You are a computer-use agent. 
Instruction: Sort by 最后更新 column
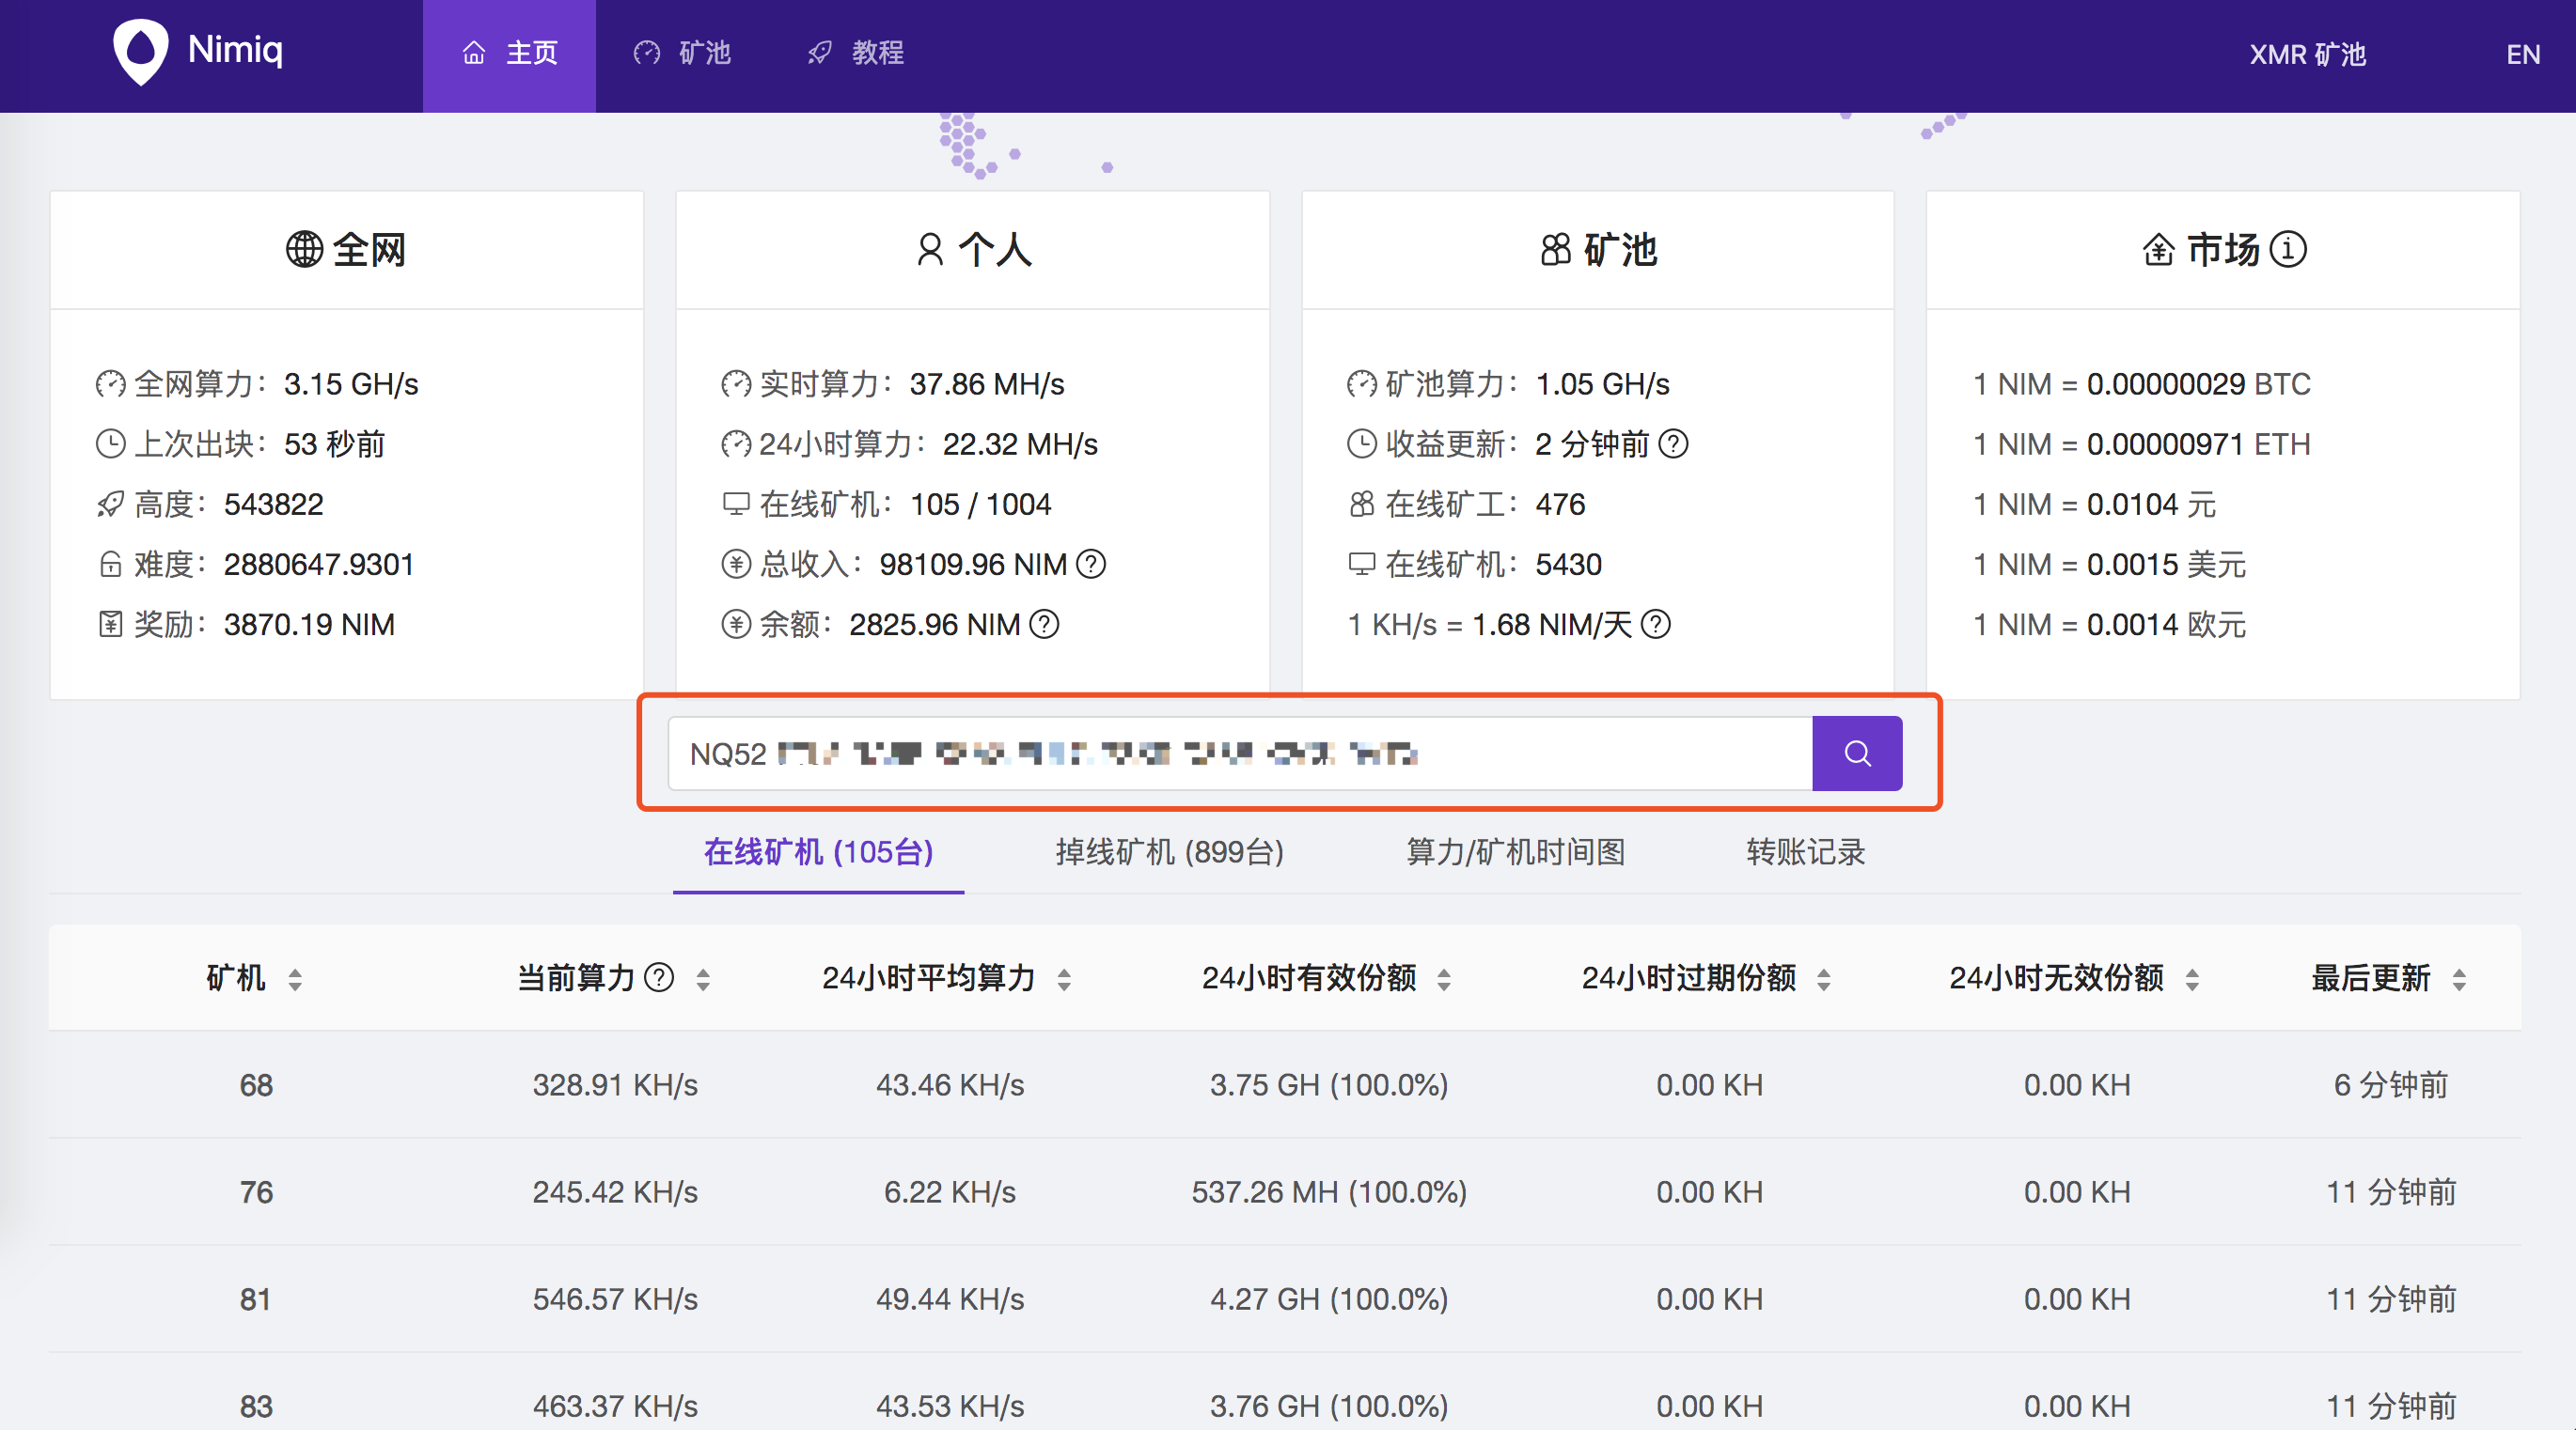click(x=2459, y=979)
